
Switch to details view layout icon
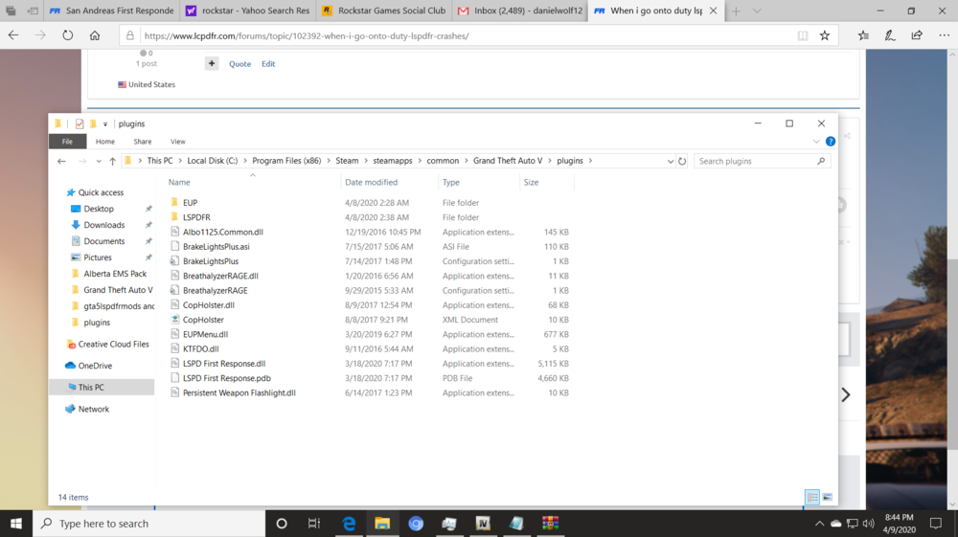click(812, 498)
